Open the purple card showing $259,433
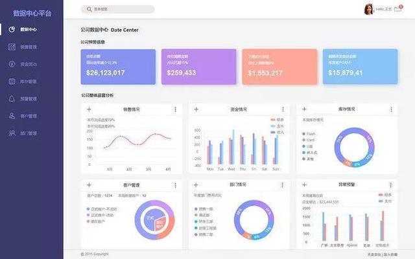 click(199, 67)
